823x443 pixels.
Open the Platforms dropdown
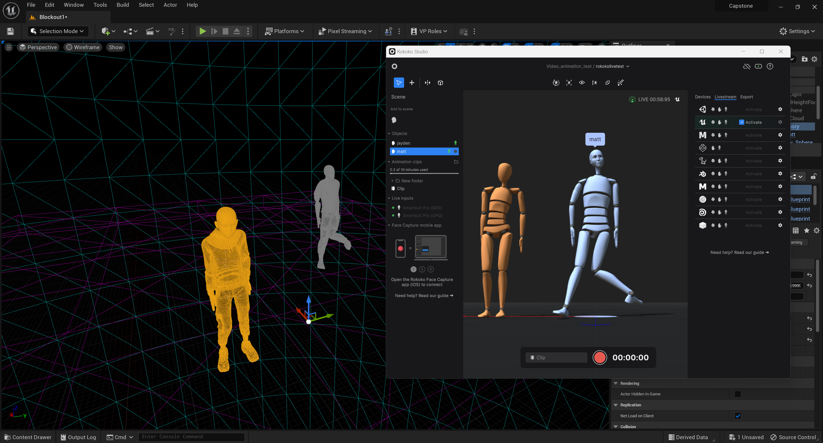pos(284,31)
